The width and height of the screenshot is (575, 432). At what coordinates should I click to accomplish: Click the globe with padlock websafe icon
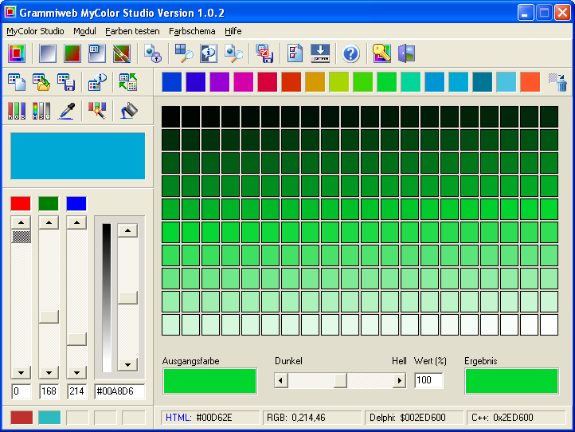[153, 53]
